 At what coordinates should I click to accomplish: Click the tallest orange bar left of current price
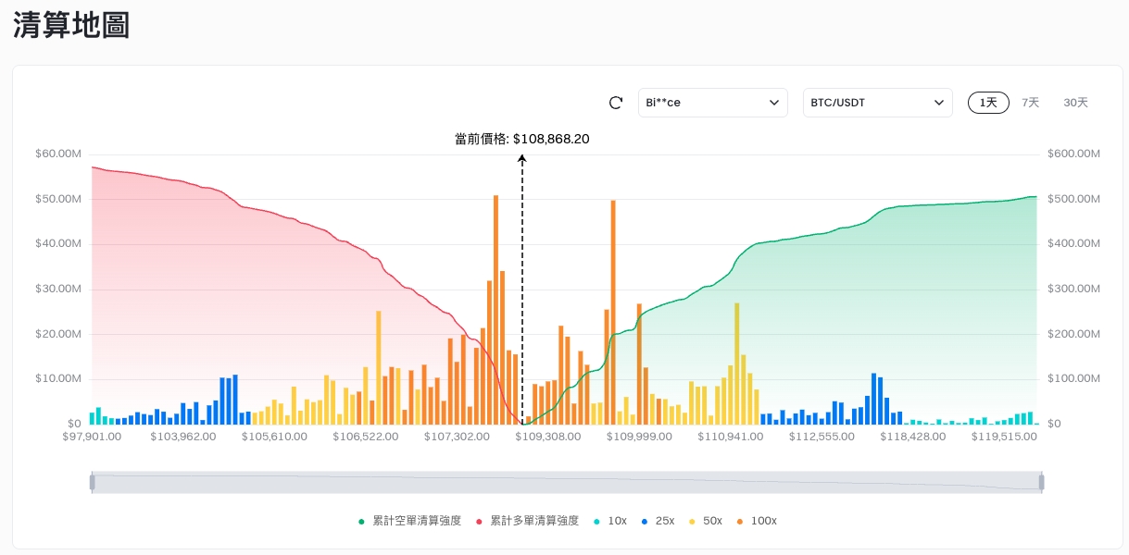point(496,309)
